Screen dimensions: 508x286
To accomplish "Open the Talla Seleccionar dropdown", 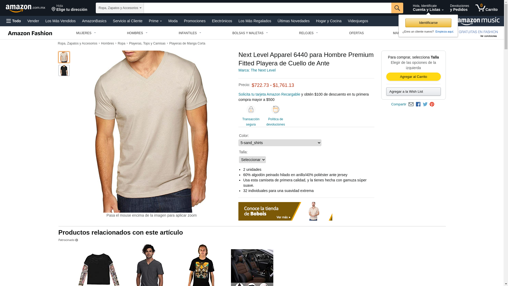I will [252, 160].
